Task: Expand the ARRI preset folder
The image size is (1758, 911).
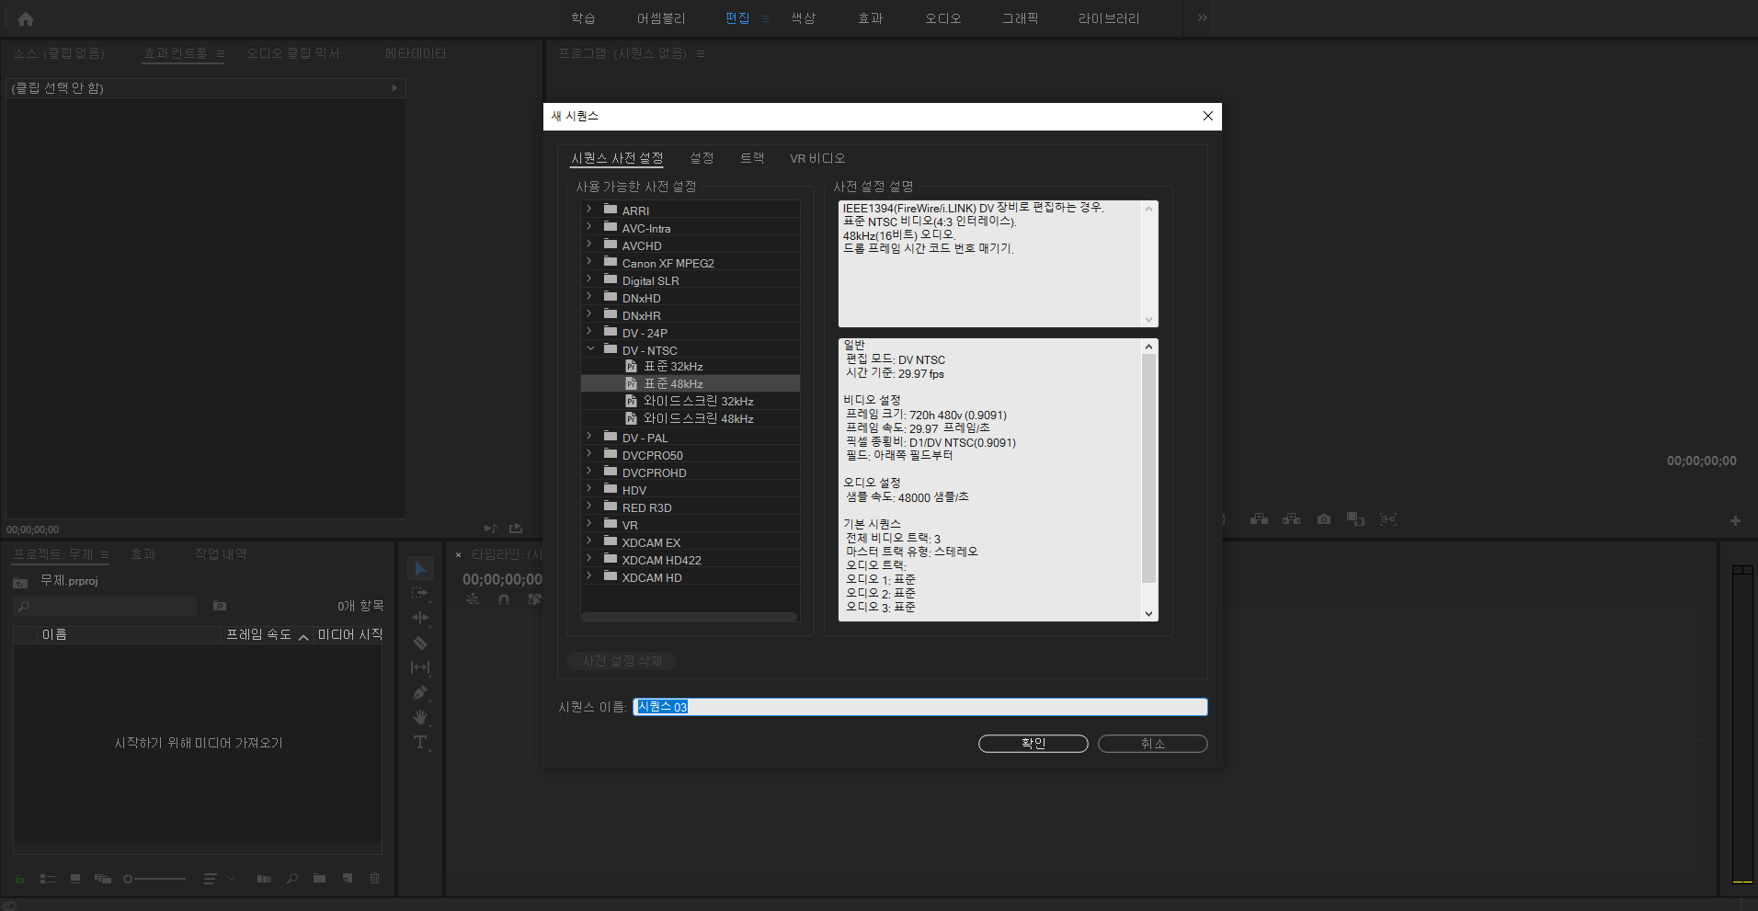Action: click(588, 210)
